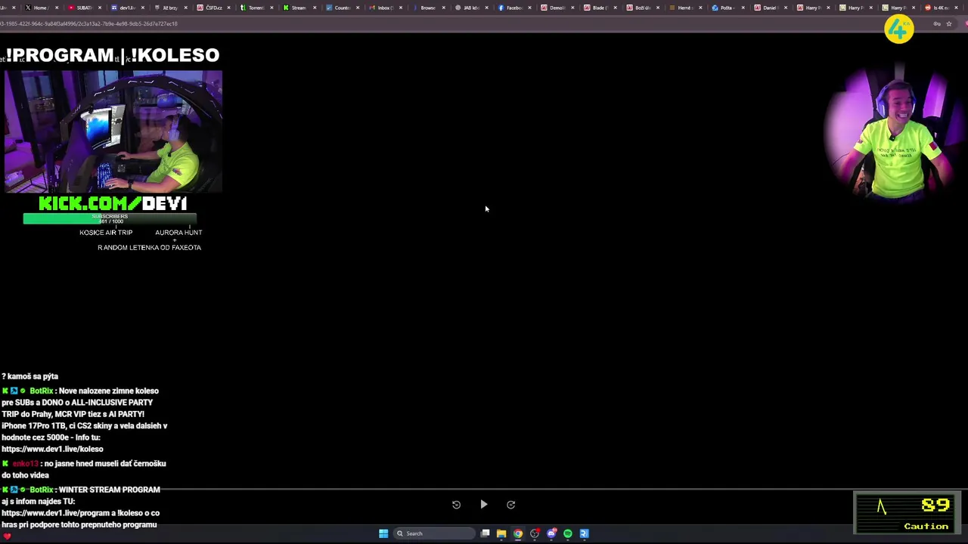Open the Discord icon in taskbar
This screenshot has width=968, height=544.
click(551, 533)
